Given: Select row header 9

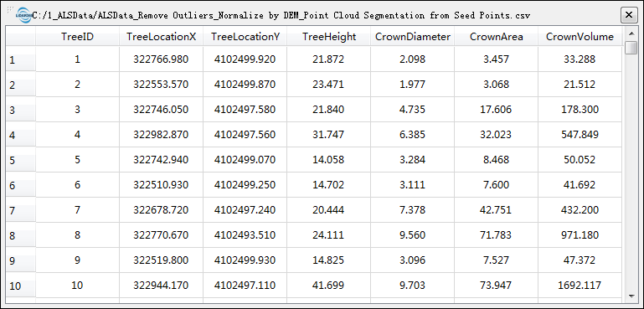Looking at the screenshot, I should click(21, 260).
